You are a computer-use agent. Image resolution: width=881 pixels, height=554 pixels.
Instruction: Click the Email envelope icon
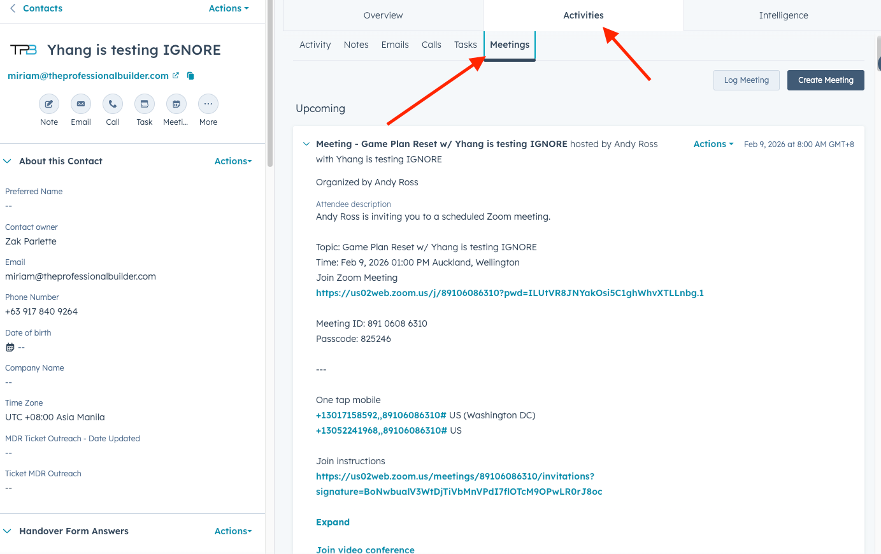81,104
